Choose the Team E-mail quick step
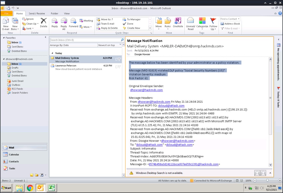283x193 pixels. [x=106, y=24]
